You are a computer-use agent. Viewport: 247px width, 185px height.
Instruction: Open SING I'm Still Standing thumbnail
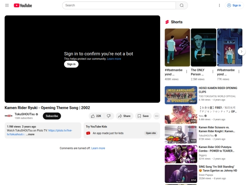click(181, 174)
